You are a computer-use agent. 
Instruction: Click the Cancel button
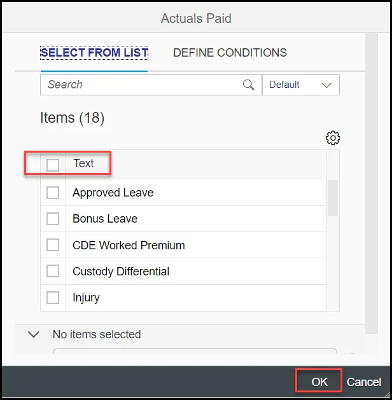[364, 382]
